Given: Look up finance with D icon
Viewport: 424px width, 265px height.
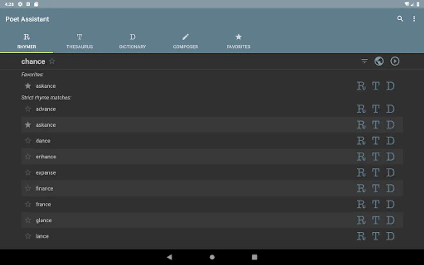Looking at the screenshot, I should tap(390, 188).
